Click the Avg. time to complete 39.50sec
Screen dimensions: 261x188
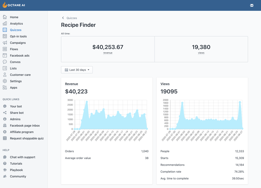coord(238,179)
